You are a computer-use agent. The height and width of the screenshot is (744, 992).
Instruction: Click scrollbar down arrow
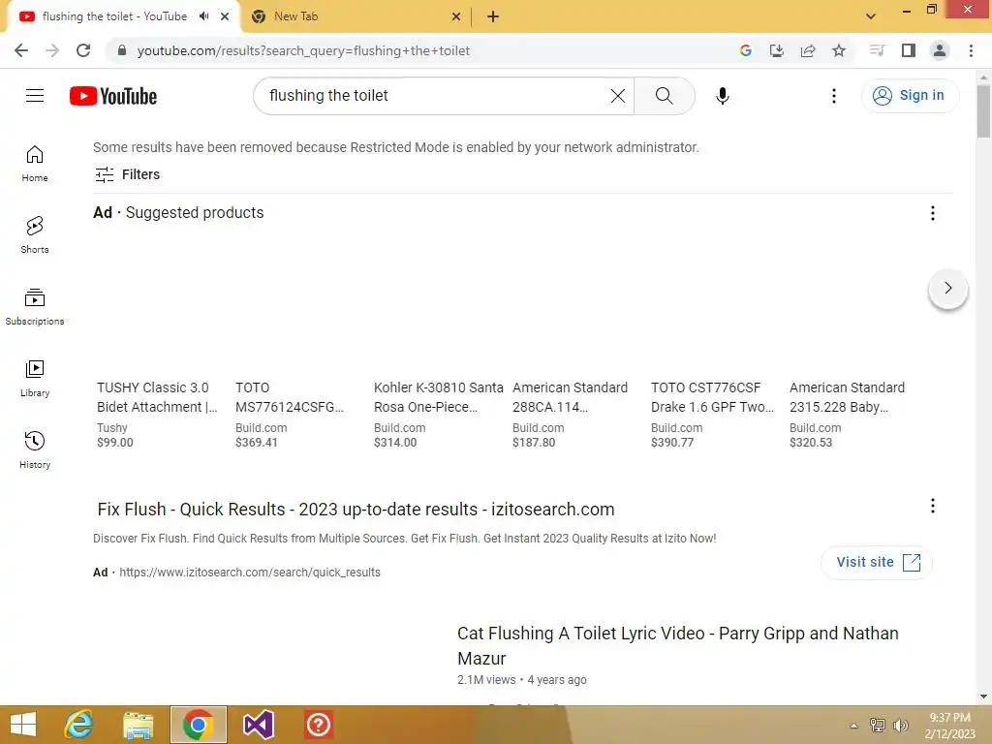click(x=983, y=697)
